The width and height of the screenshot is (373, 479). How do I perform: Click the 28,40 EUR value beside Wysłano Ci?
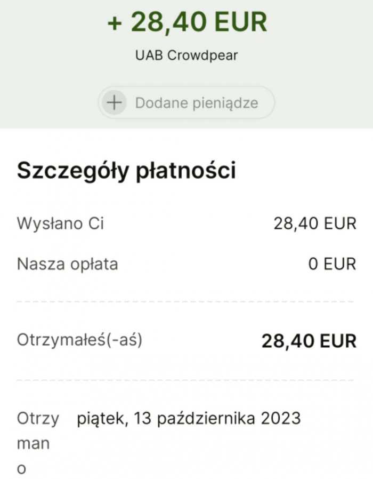tap(314, 223)
